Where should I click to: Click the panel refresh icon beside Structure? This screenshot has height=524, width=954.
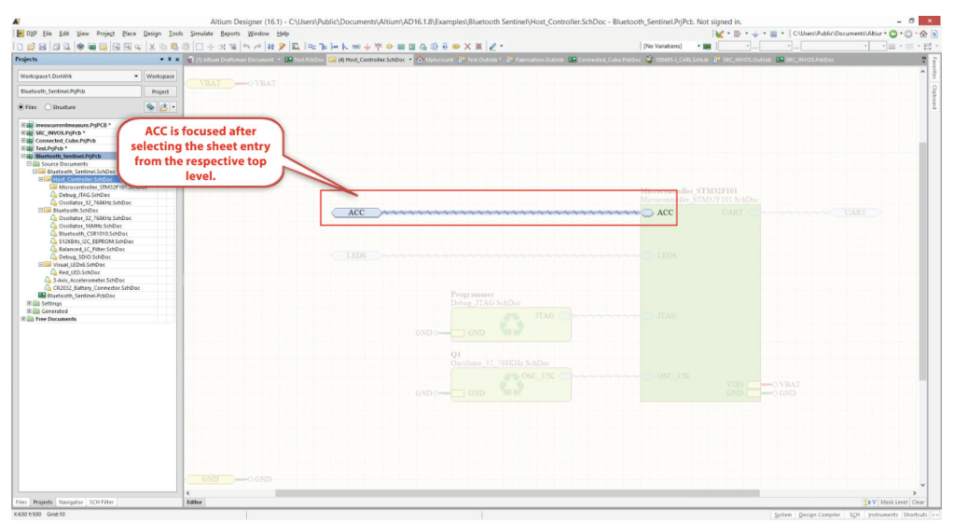[150, 107]
